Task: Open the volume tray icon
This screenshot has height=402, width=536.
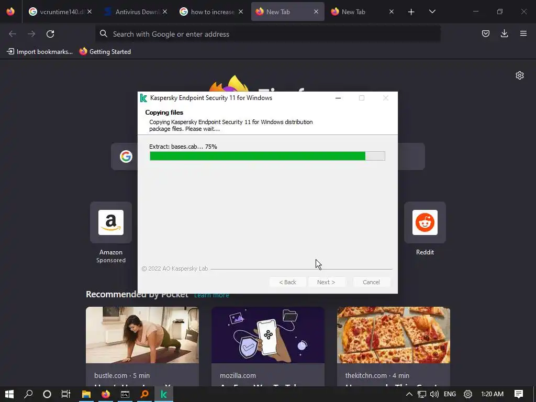Action: coord(434,394)
